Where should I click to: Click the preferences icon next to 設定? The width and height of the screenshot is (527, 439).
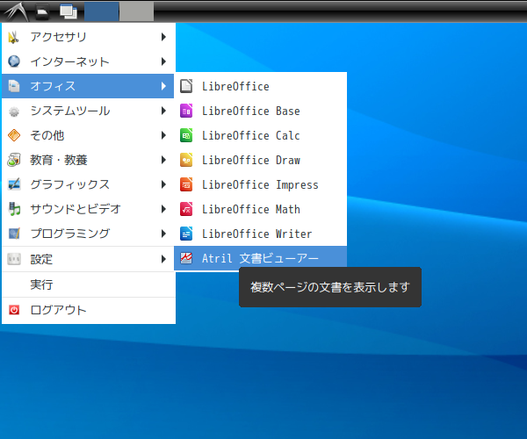pyautogui.click(x=14, y=259)
